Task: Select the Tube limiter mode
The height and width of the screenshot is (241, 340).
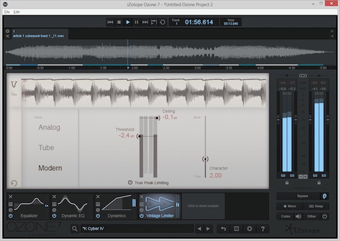Action: [x=46, y=148]
